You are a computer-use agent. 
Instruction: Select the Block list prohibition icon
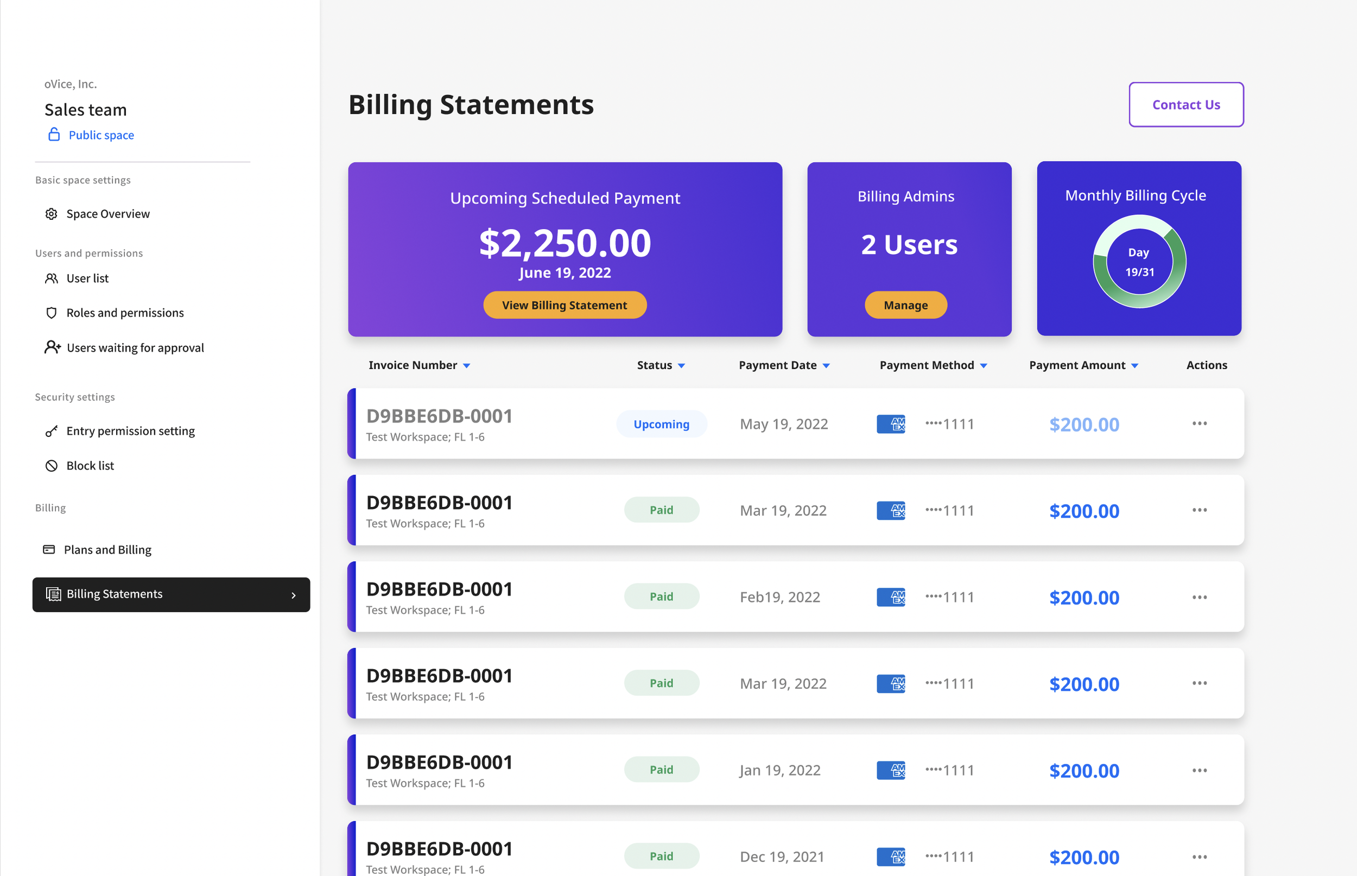[x=51, y=465]
